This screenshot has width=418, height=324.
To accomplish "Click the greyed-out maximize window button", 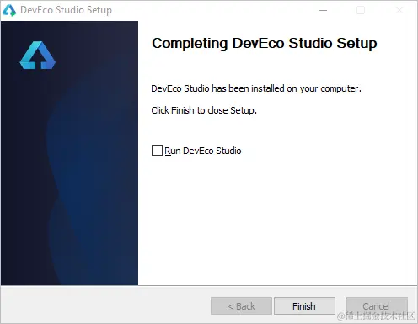I will pyautogui.click(x=361, y=10).
